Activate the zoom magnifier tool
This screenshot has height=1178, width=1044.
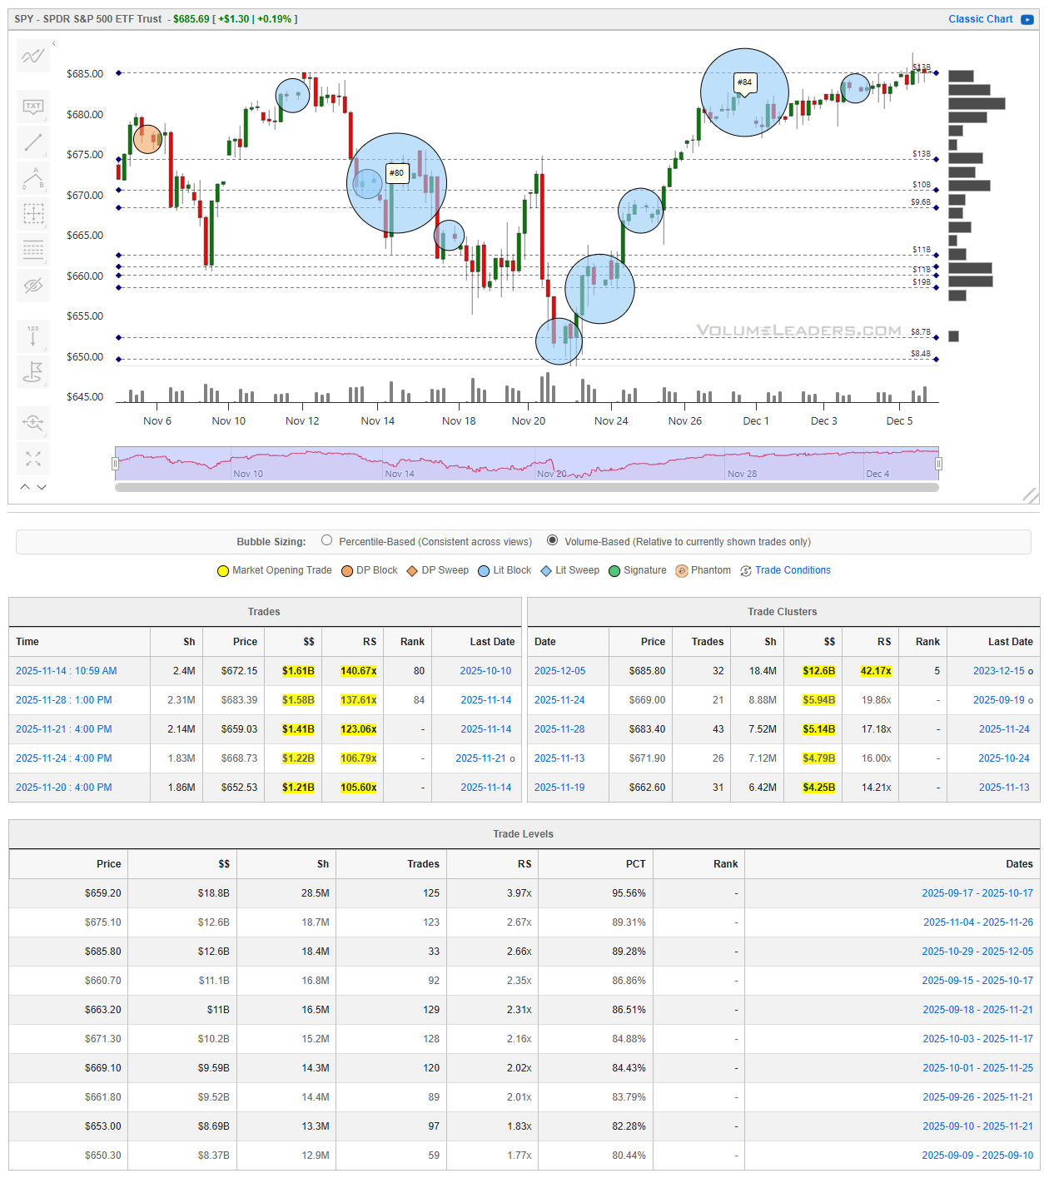tap(33, 422)
